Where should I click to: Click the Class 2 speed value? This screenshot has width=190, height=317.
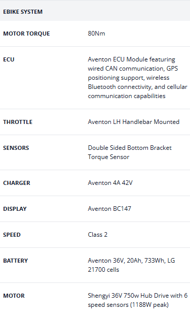coord(98,235)
